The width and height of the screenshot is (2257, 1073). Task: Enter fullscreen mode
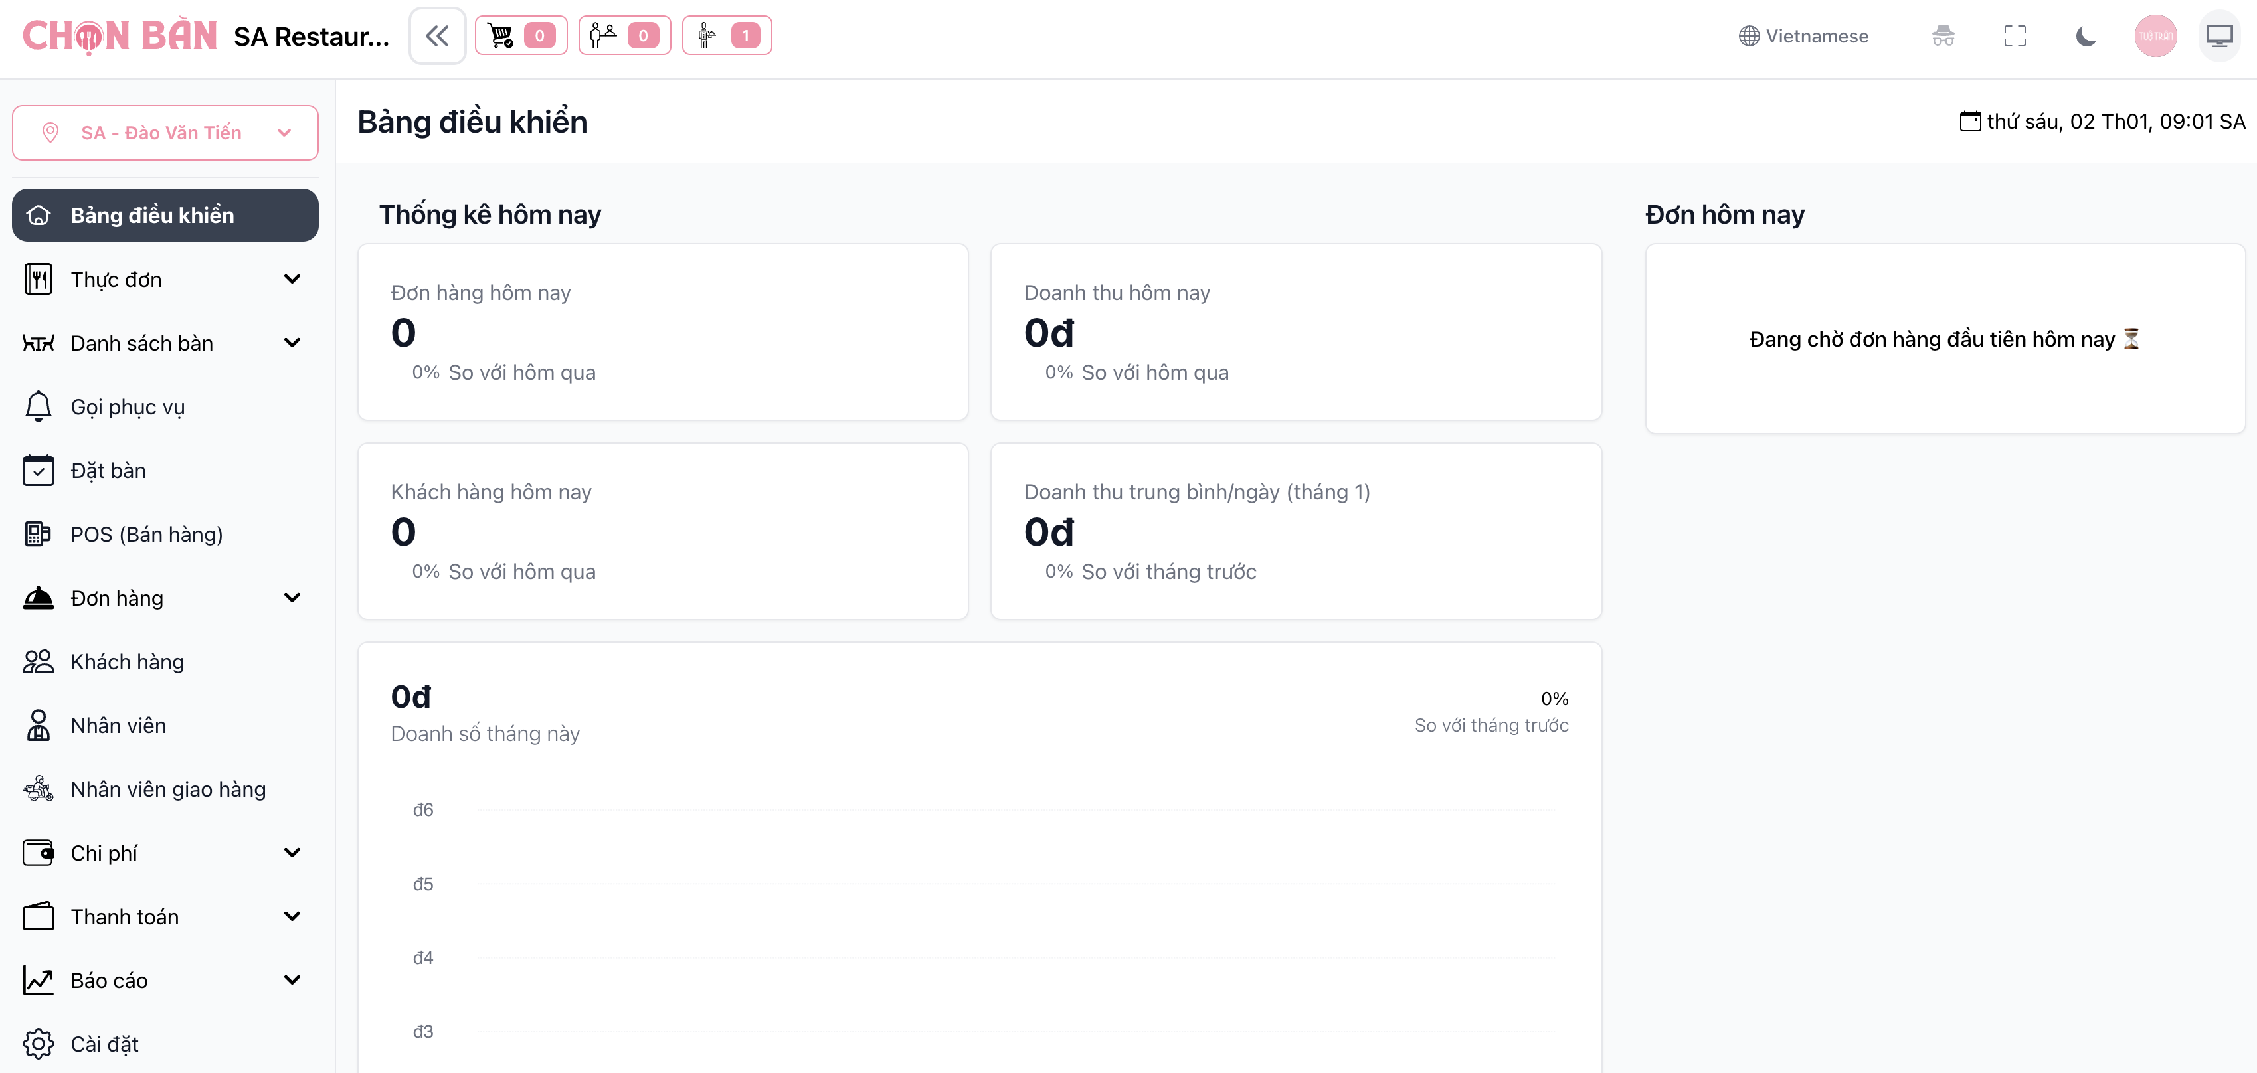(2015, 36)
